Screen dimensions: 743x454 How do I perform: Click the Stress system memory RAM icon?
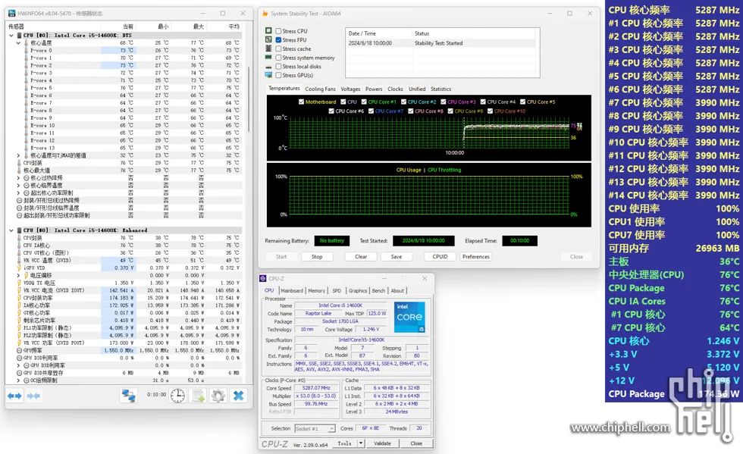pyautogui.click(x=268, y=58)
